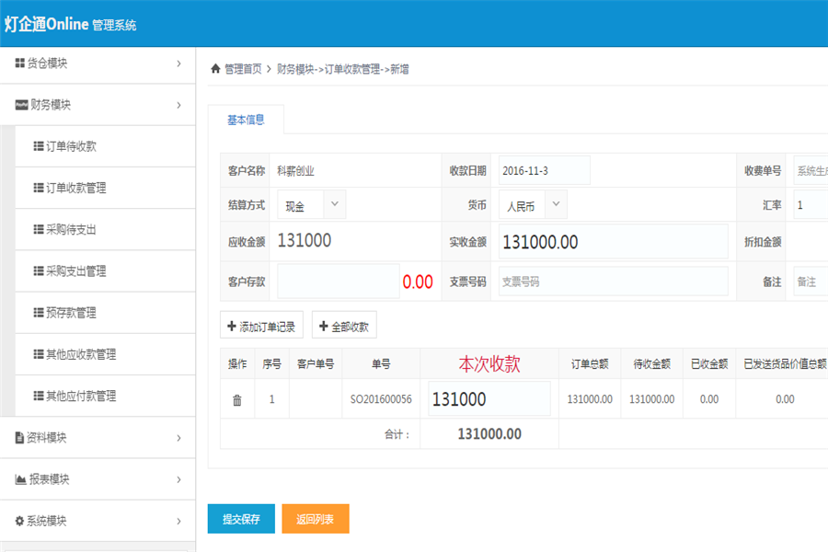Focus the 实收金额 field showing 131000.00
Screen dimensions: 828x552
[x=614, y=242]
